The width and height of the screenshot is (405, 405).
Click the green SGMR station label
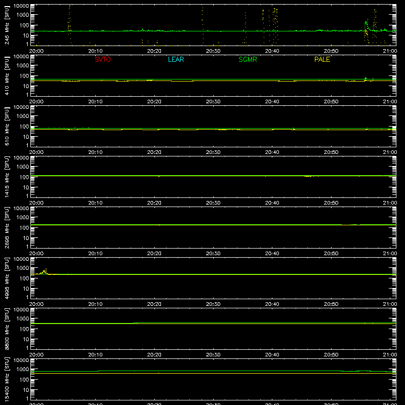pyautogui.click(x=248, y=59)
